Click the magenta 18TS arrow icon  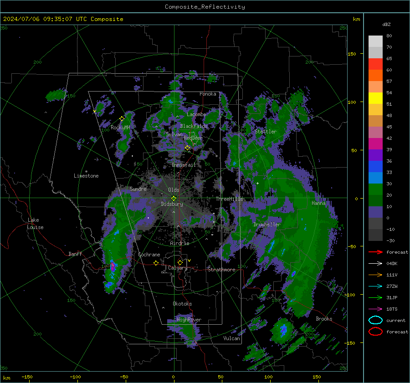point(375,309)
